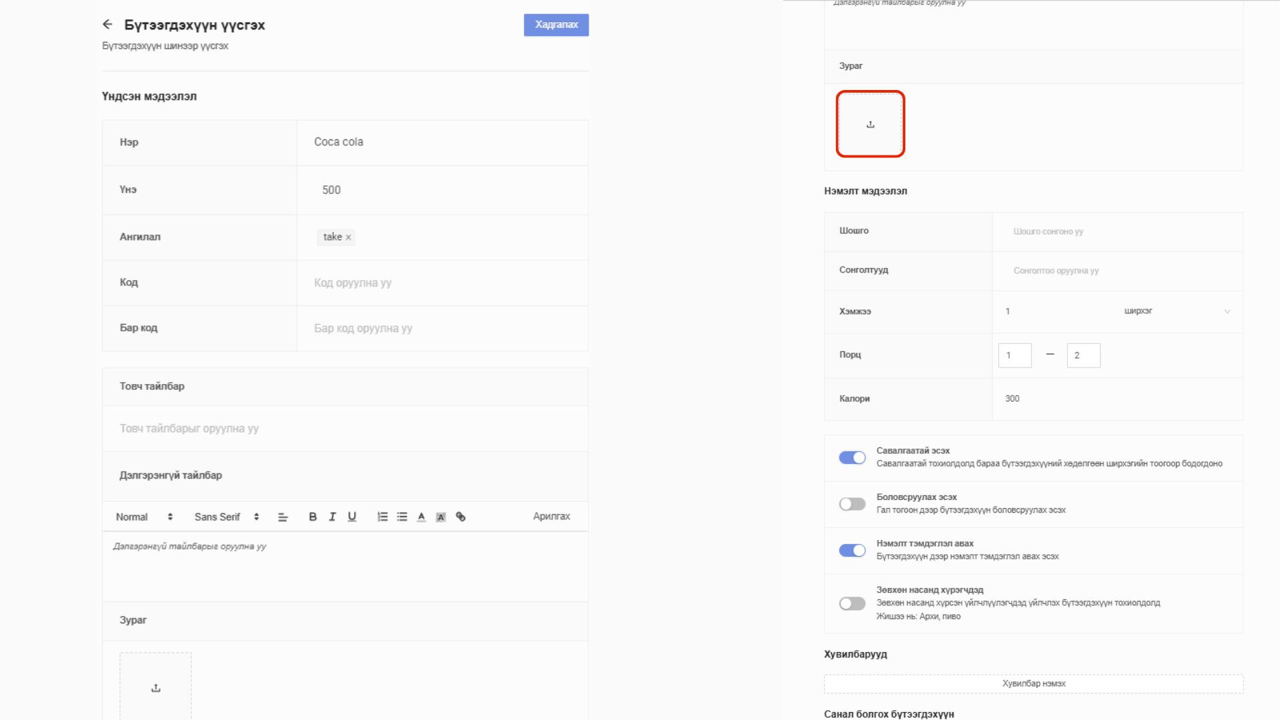Click the Бар код input field
The width and height of the screenshot is (1280, 720).
click(x=442, y=328)
